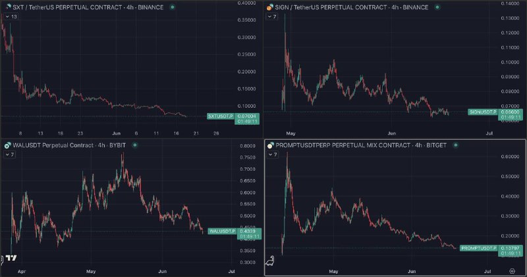527x277 pixels.
Task: Click 0.6000 on the WALUSDT price axis
Action: pyautogui.click(x=248, y=192)
